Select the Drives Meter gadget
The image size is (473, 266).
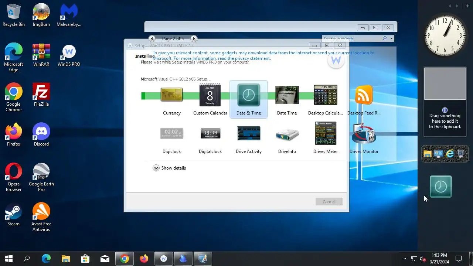pyautogui.click(x=325, y=138)
